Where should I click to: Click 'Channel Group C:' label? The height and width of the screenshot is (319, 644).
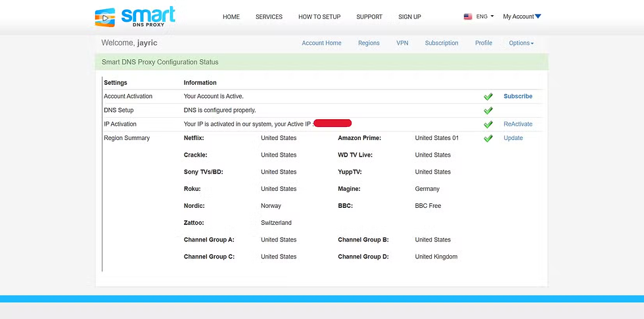click(209, 257)
